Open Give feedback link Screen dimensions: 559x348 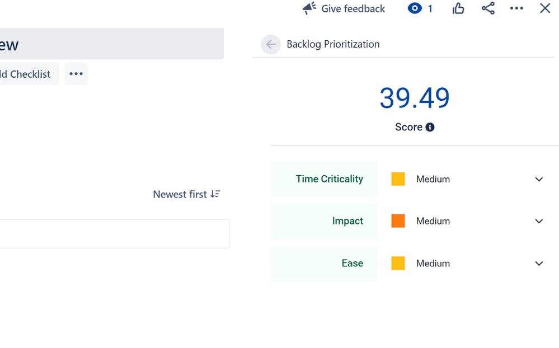(x=353, y=8)
